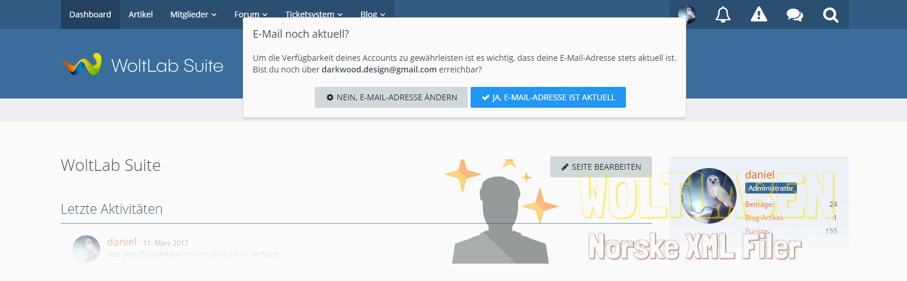The image size is (907, 281).
Task: Expand the Mitglieder dropdown menu
Action: pos(193,14)
